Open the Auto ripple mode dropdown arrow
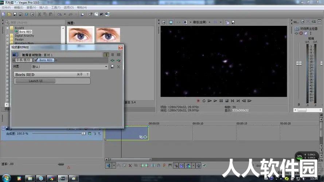 pos(193,166)
